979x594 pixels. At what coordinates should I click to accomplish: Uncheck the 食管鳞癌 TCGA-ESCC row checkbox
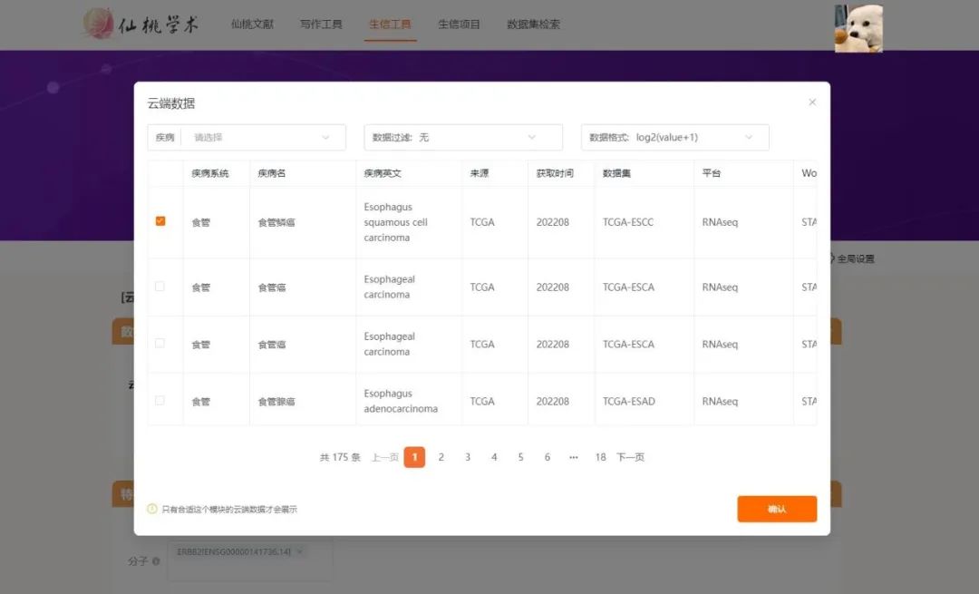(160, 221)
